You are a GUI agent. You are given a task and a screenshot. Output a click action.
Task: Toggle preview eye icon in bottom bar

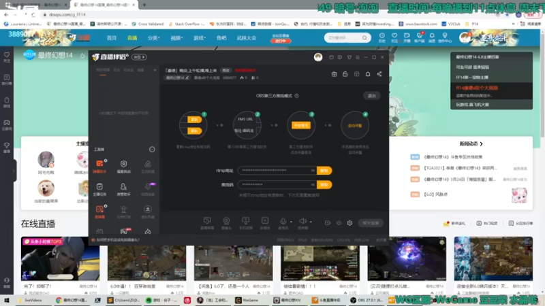point(339,223)
